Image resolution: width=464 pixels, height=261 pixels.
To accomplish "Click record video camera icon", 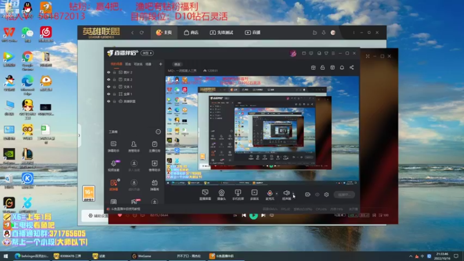I will click(307, 194).
